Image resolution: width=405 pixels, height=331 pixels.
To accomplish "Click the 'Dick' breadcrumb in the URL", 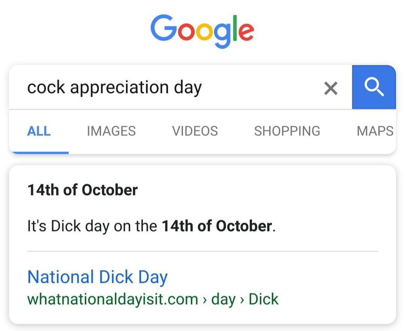I will (x=263, y=299).
